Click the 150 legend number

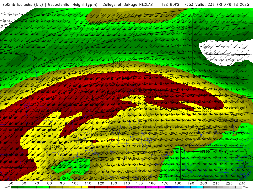(x=139, y=183)
